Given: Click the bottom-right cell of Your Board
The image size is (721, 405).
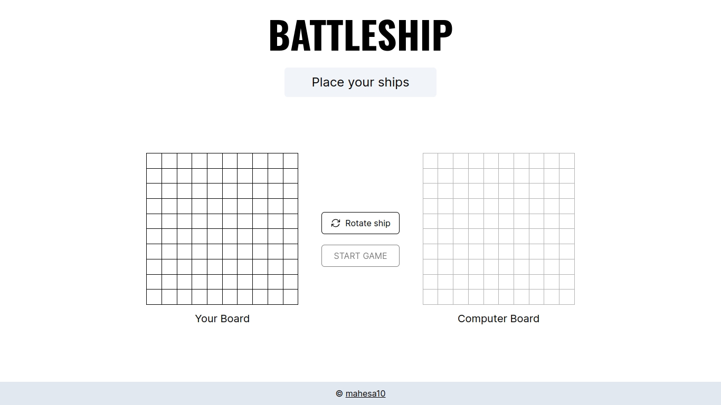Looking at the screenshot, I should coord(291,297).
